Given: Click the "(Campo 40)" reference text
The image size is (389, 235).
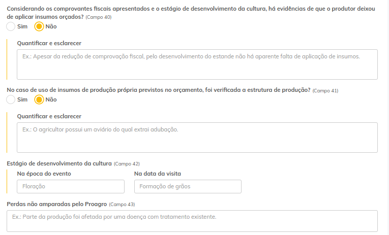Looking at the screenshot, I should tap(99, 17).
